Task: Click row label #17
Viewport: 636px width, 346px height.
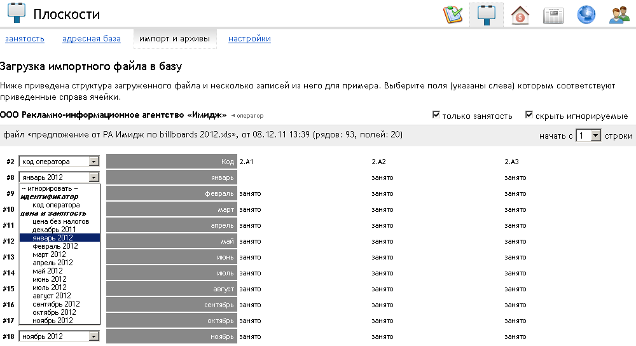Action: (8, 321)
